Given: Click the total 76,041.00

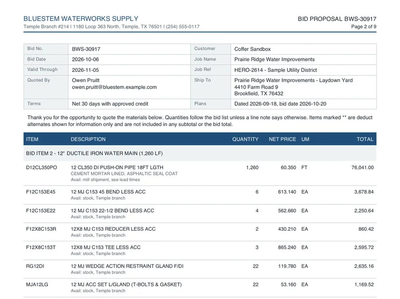Looking at the screenshot, I should tap(363, 168).
